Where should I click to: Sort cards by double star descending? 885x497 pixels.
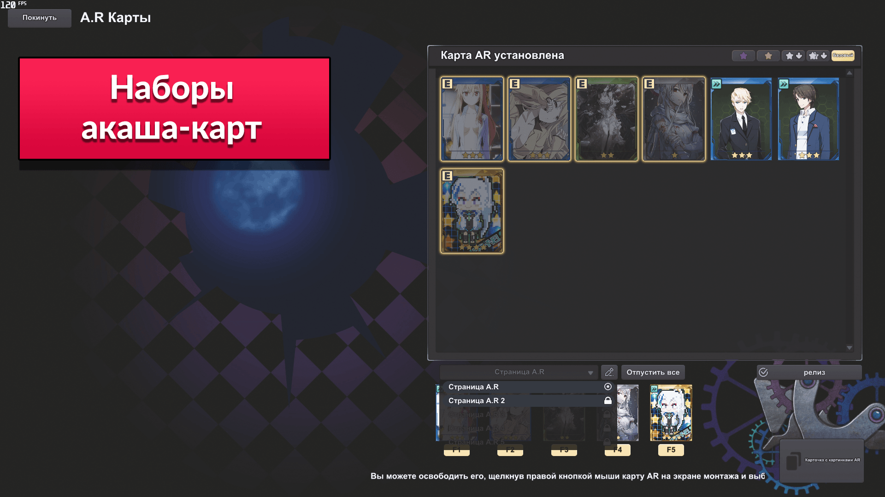tap(818, 56)
